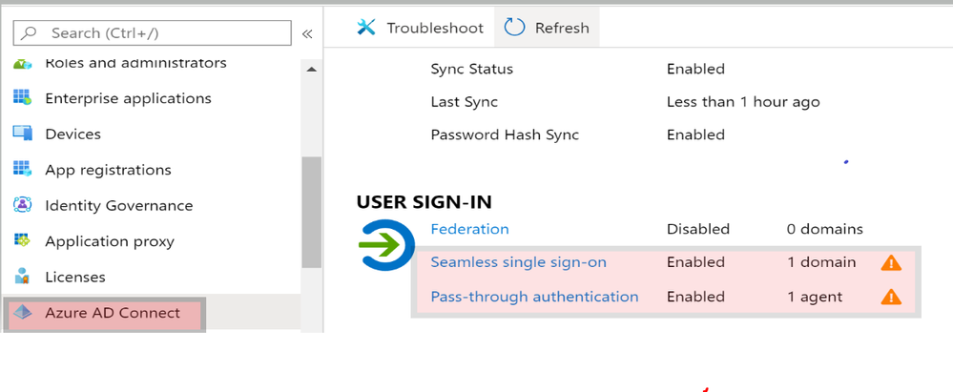Click the User Sign-In arrow icon
The height and width of the screenshot is (392, 953).
point(386,245)
